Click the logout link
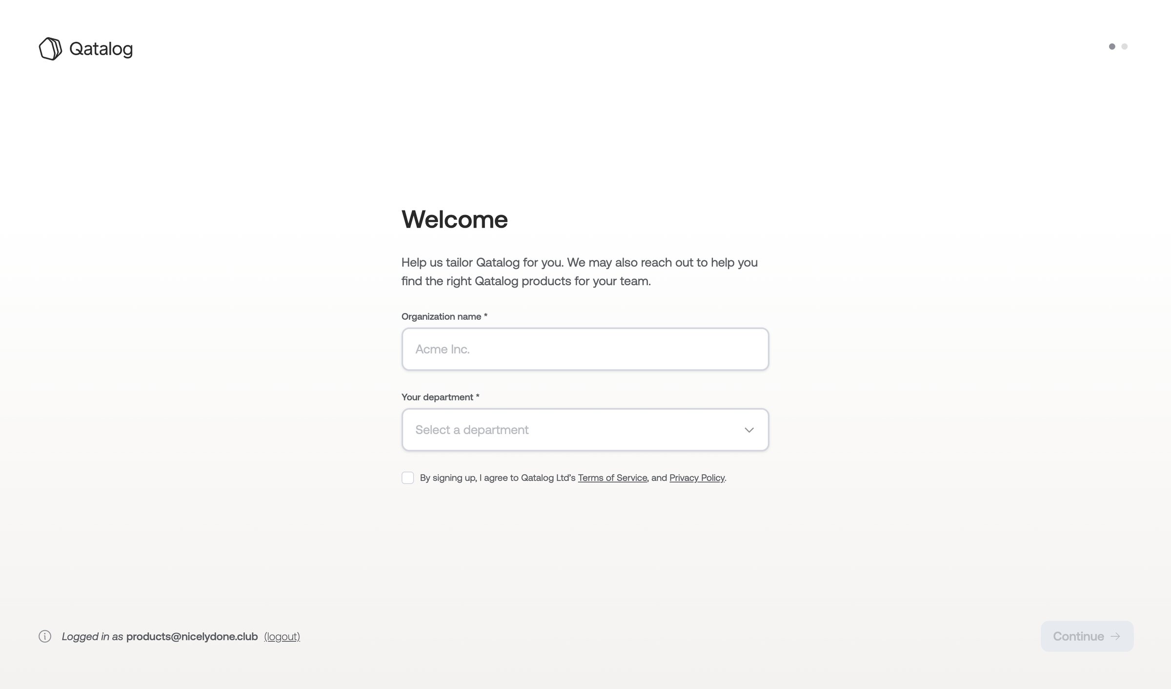Image resolution: width=1171 pixels, height=689 pixels. coord(282,636)
